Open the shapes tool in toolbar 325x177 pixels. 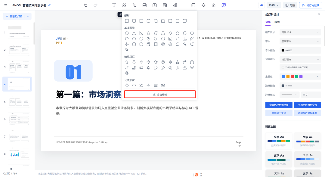124,5
